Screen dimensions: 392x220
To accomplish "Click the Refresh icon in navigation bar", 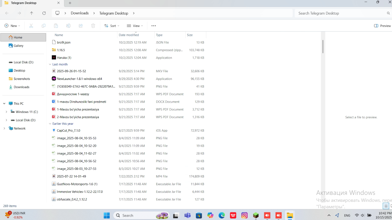I will (x=44, y=13).
